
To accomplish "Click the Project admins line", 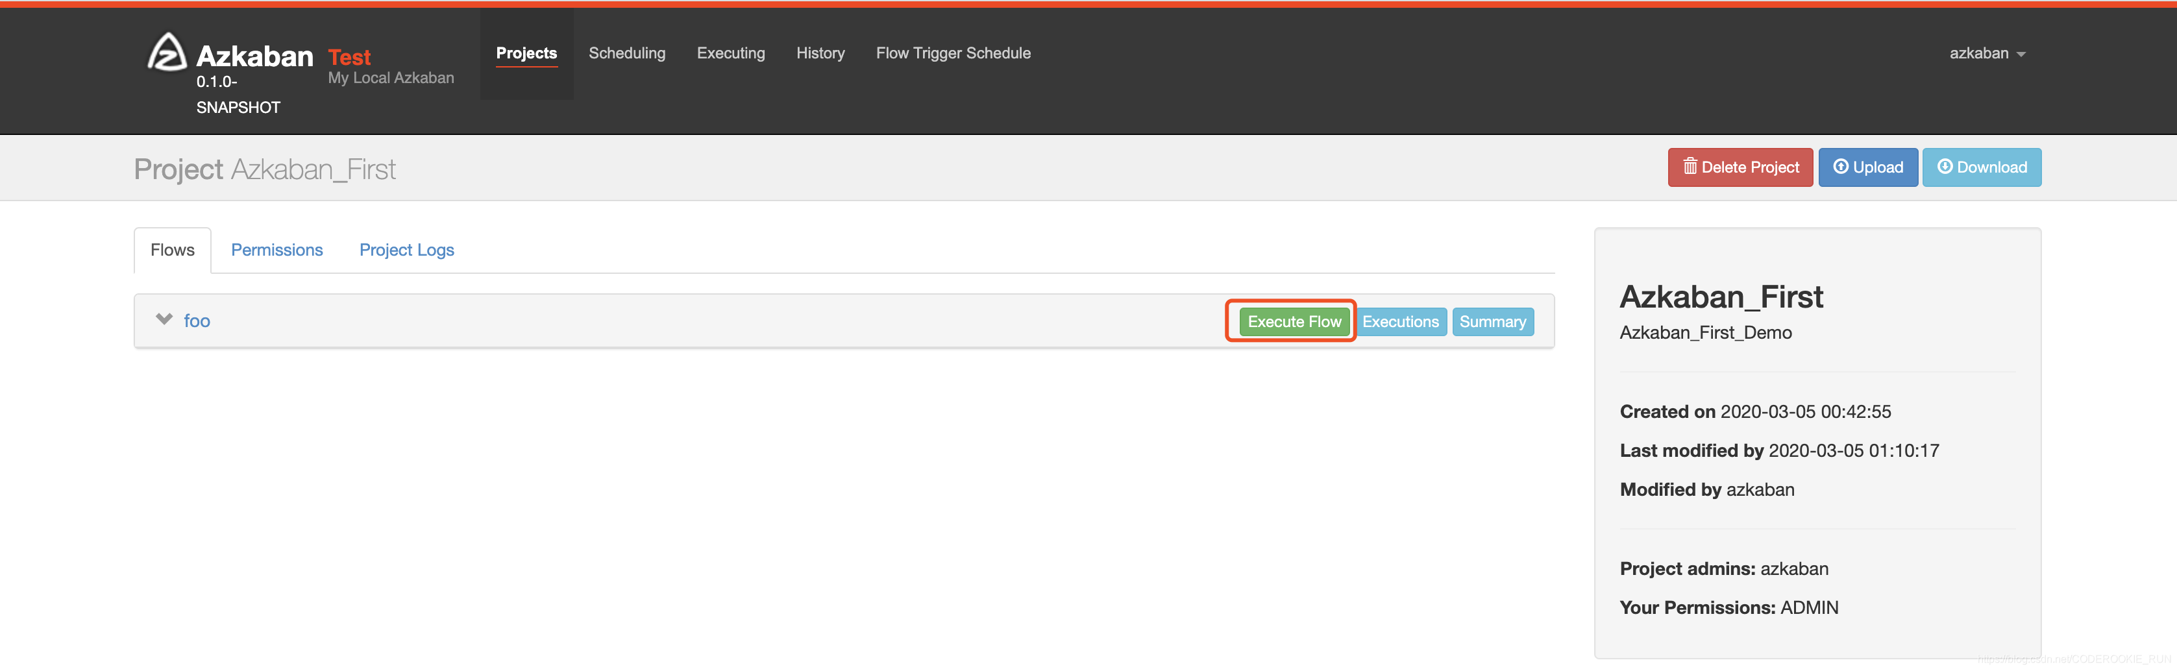I will coord(1724,568).
